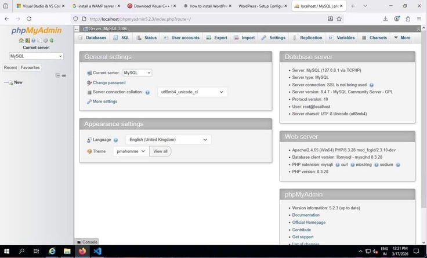The image size is (427, 258).
Task: Click the View all themes button
Action: point(160,151)
